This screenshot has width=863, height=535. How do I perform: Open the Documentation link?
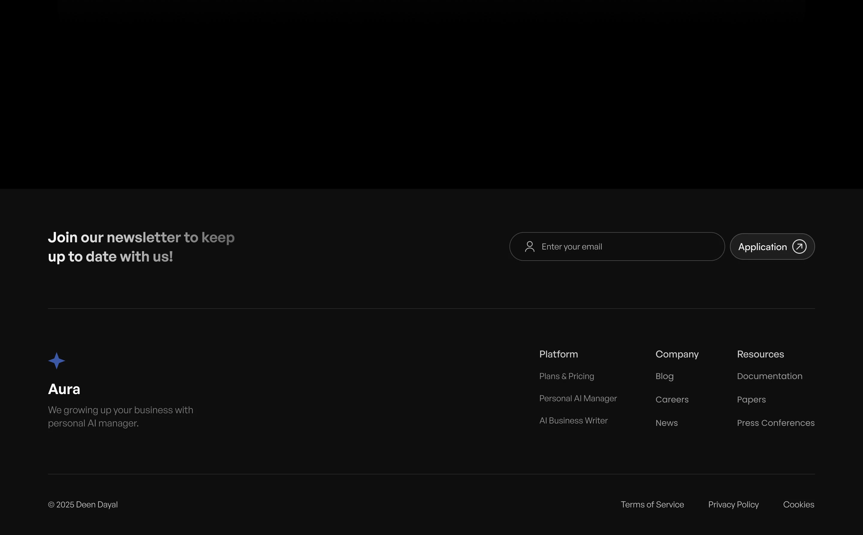pos(770,376)
